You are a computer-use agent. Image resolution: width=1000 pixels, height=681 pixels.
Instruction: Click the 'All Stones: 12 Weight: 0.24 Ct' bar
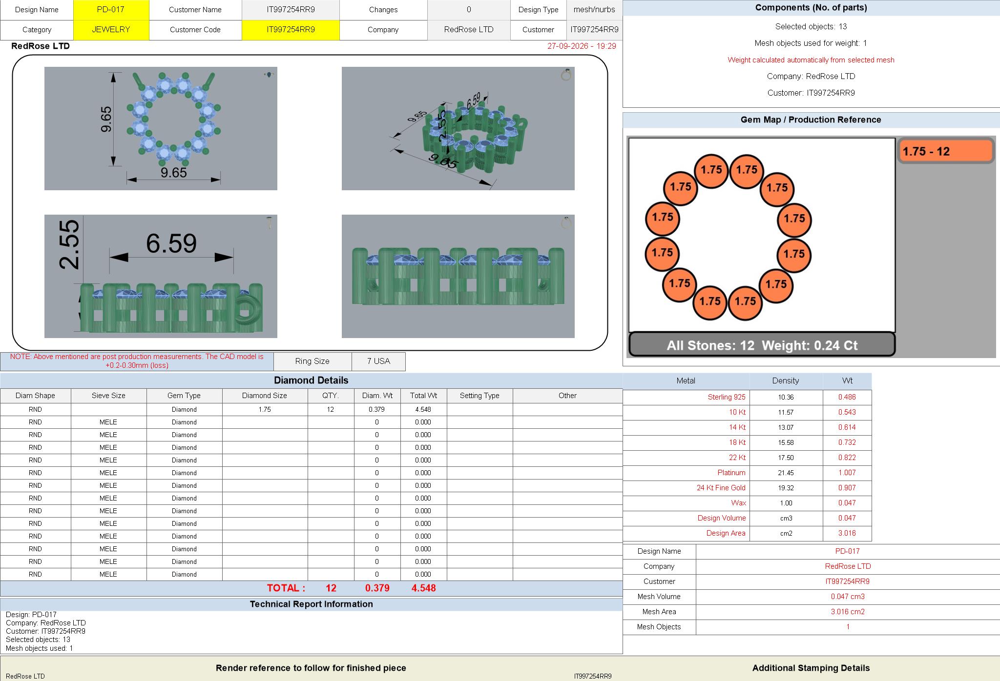pos(762,345)
